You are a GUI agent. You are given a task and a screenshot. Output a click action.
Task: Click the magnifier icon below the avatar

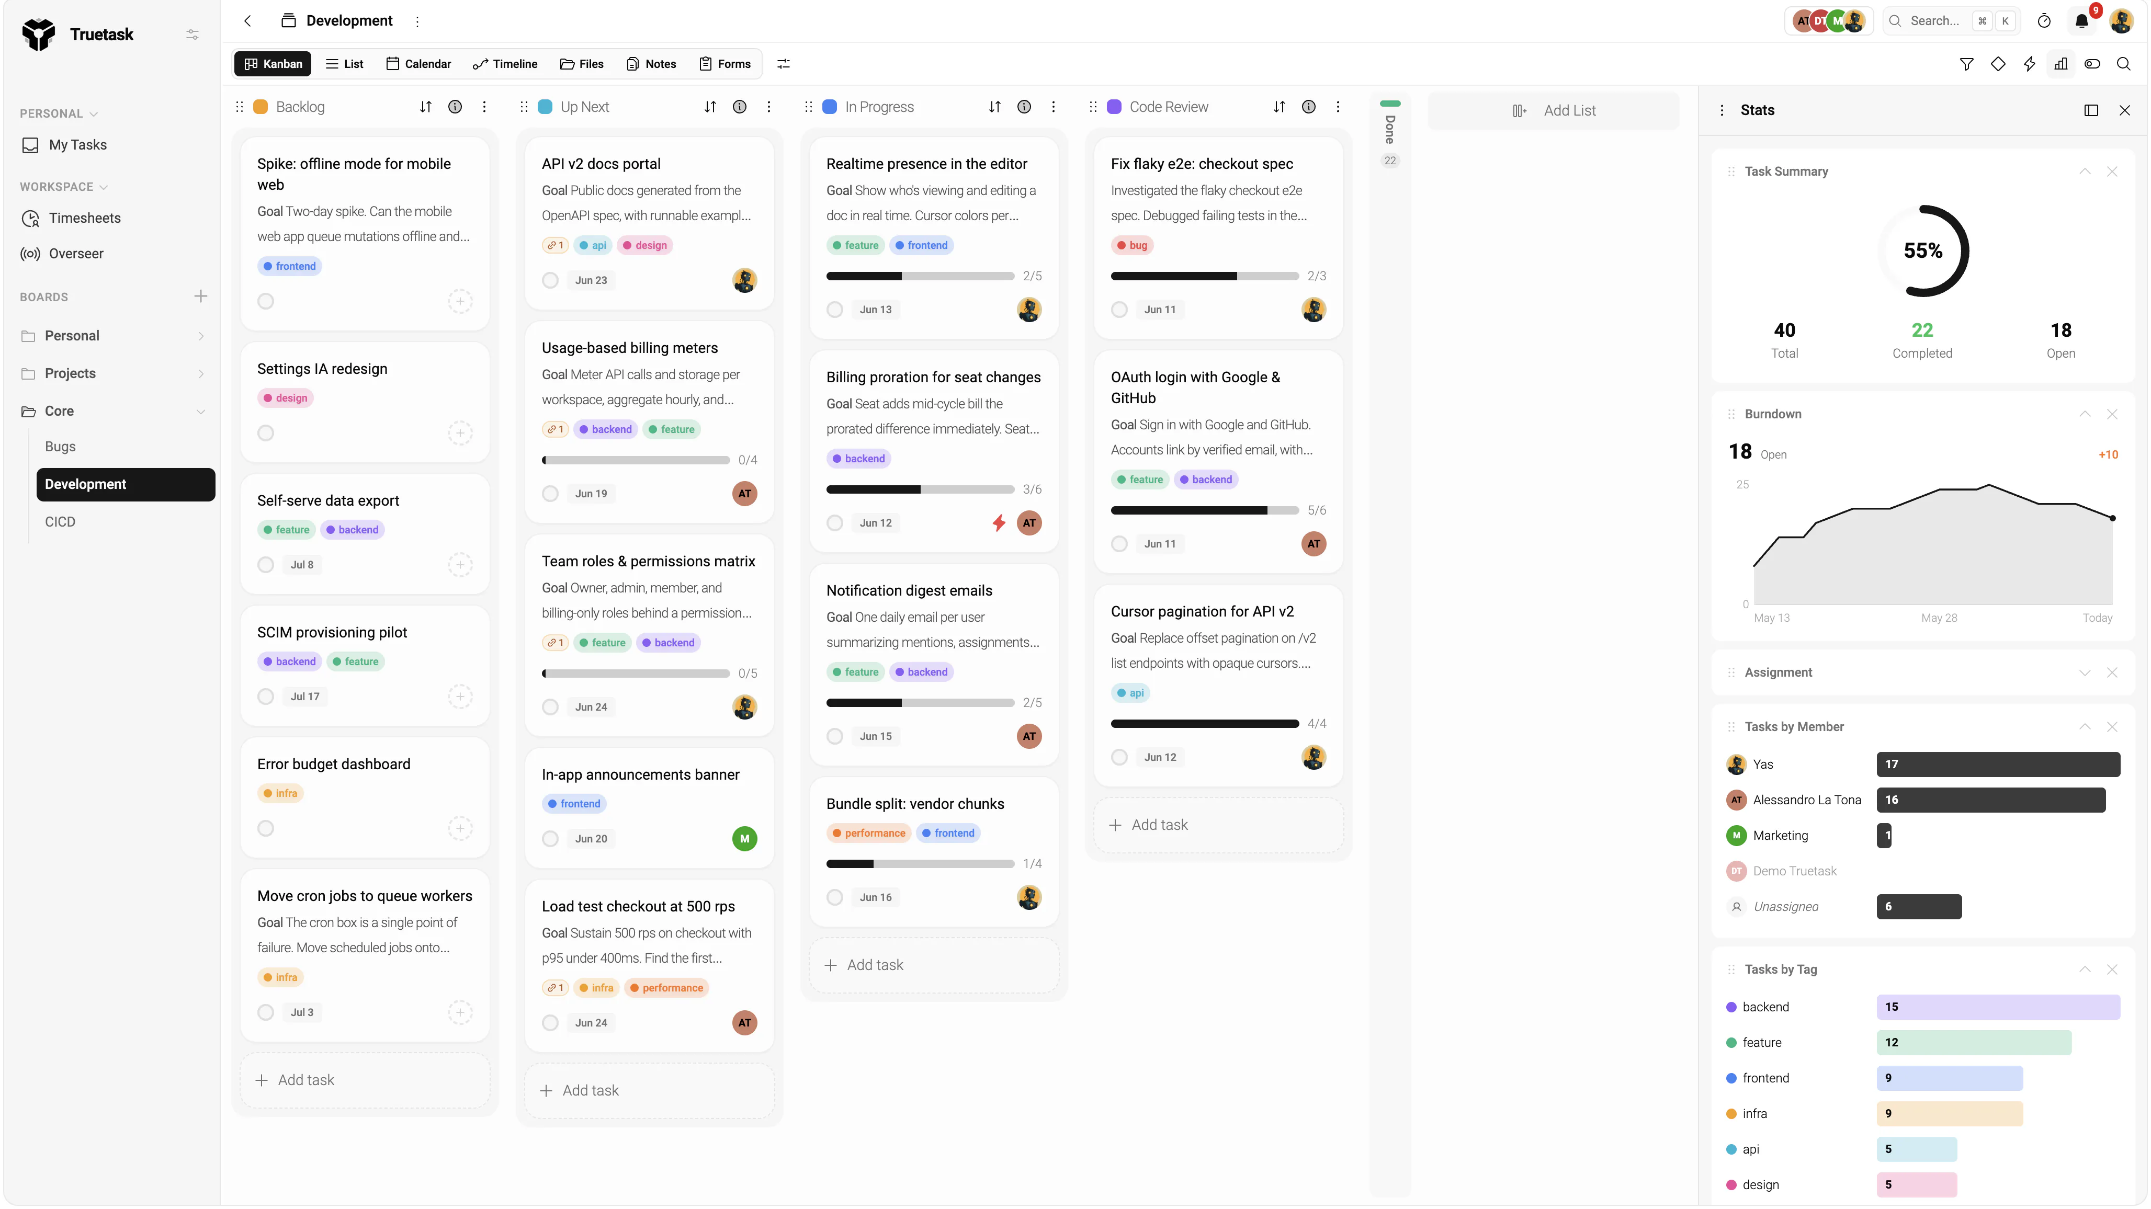(2123, 63)
